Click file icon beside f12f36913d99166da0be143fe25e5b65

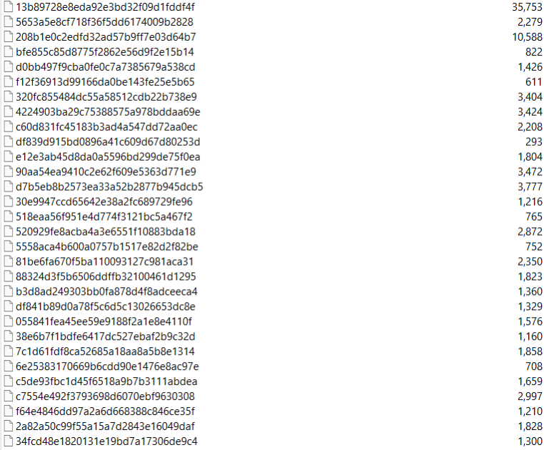pos(9,81)
